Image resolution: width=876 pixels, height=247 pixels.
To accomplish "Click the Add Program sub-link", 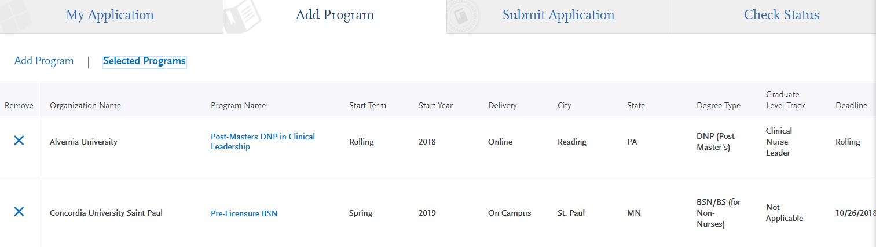I will [44, 61].
